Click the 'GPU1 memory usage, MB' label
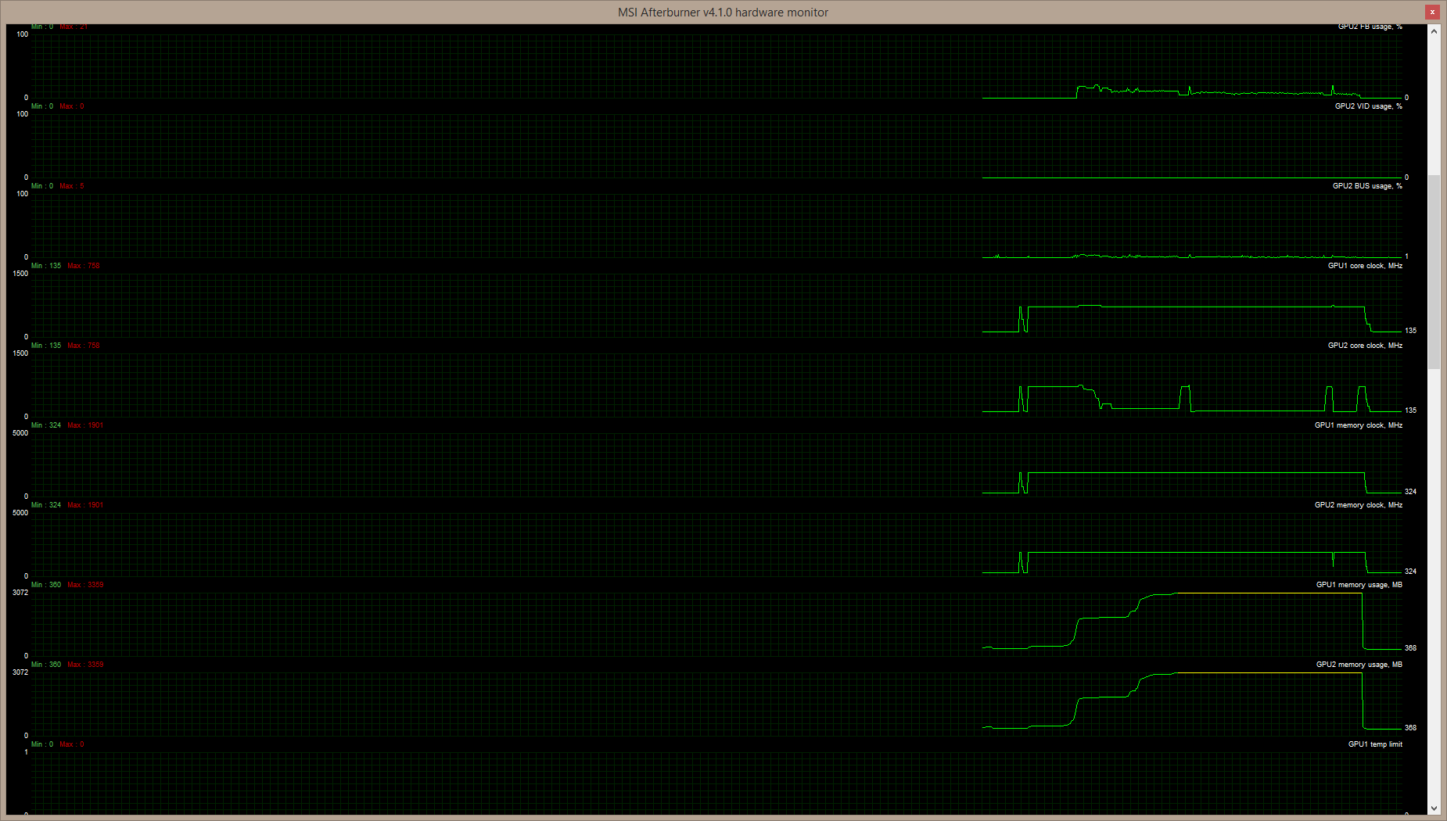Viewport: 1447px width, 821px height. tap(1359, 585)
